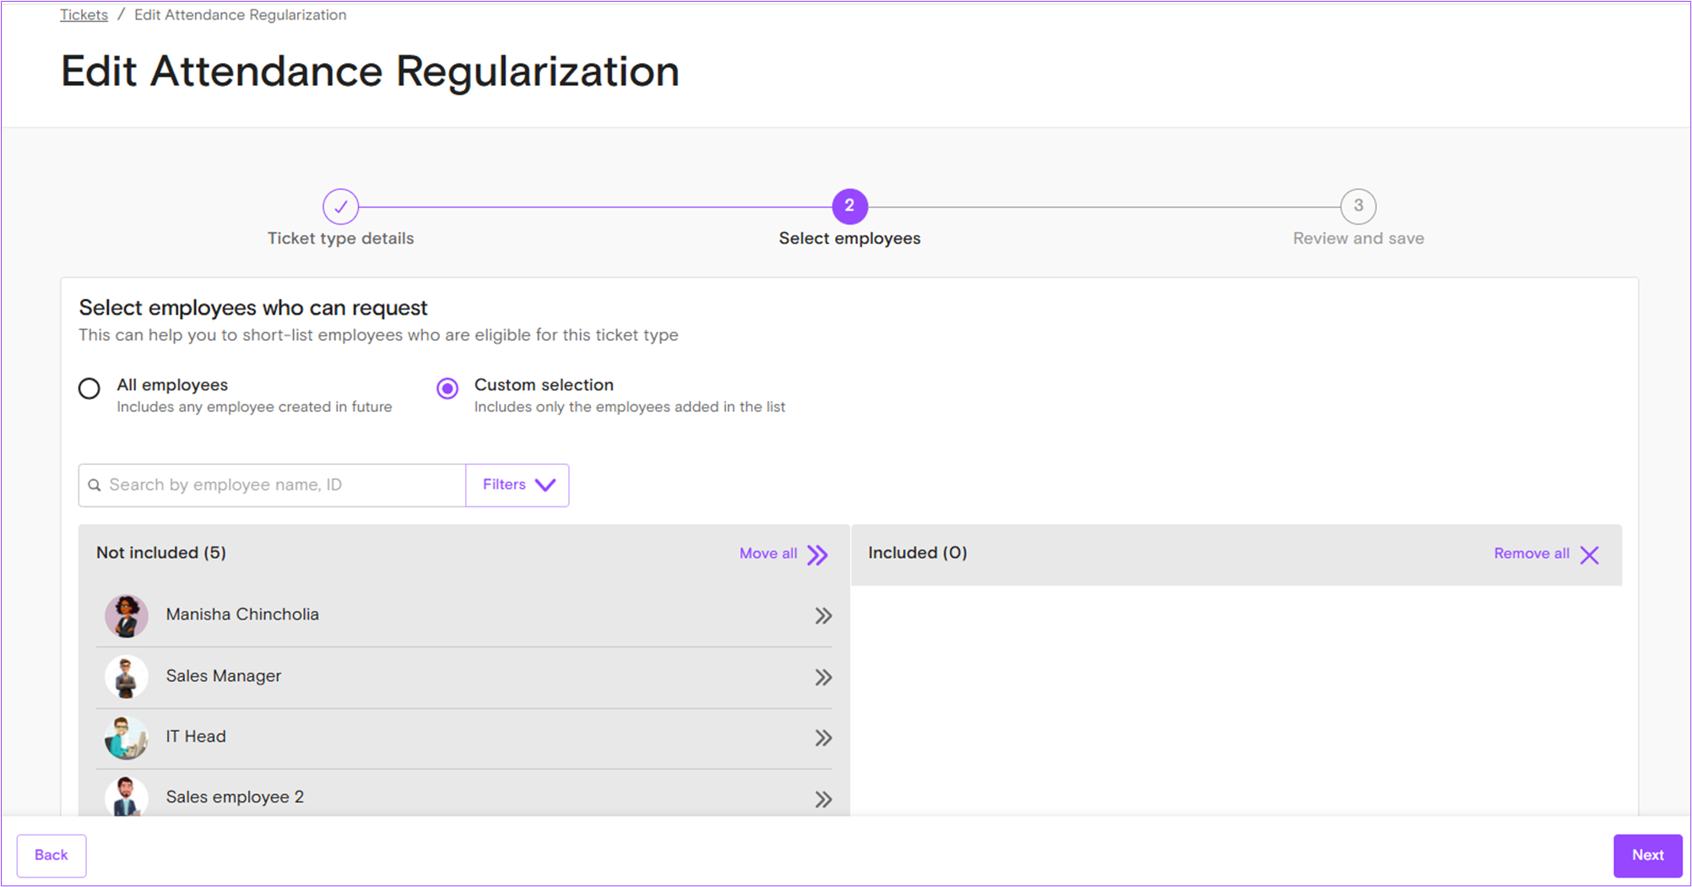Select the current step 2 circle
Viewport: 1692px width, 887px height.
(x=849, y=207)
